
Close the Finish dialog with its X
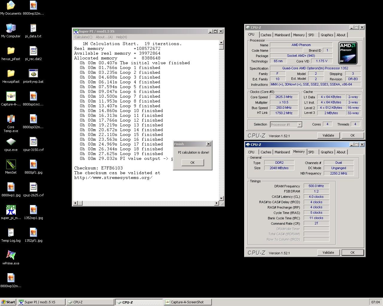coord(209,144)
